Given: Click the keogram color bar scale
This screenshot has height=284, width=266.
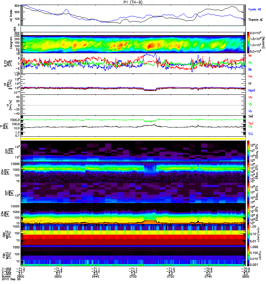Looking at the screenshot, I should coord(248,42).
